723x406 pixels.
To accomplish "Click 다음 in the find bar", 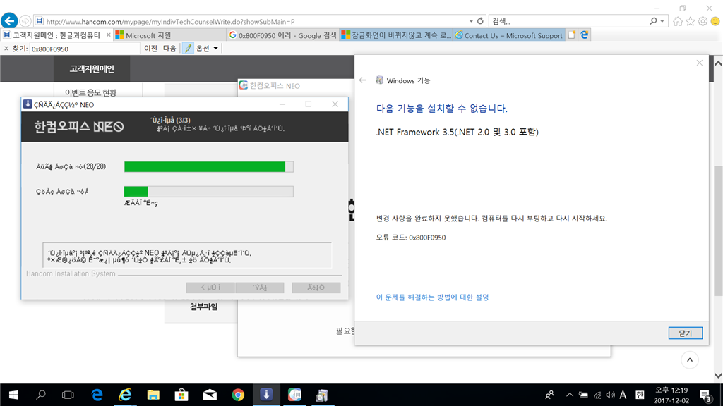I will [169, 49].
